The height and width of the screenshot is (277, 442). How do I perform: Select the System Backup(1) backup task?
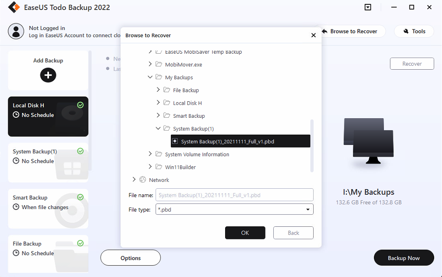[48, 163]
